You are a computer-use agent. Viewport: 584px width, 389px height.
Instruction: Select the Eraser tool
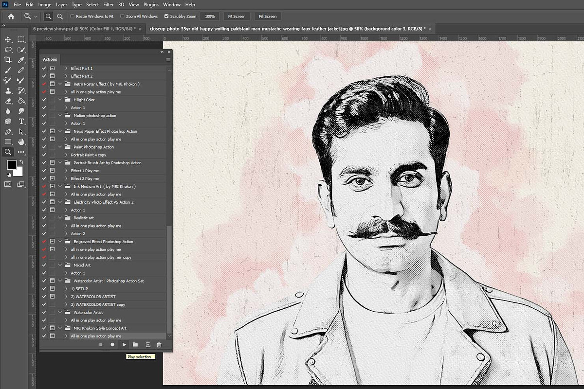tap(8, 101)
